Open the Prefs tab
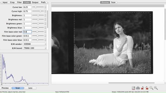This screenshot has height=93, width=166. pos(43,2)
